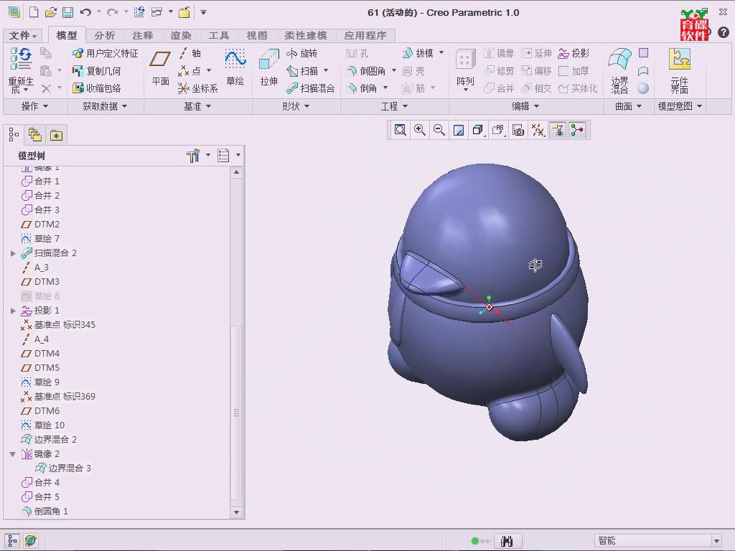The height and width of the screenshot is (551, 735).
Task: Toggle the Favorites navigator tab
Action: coord(56,135)
